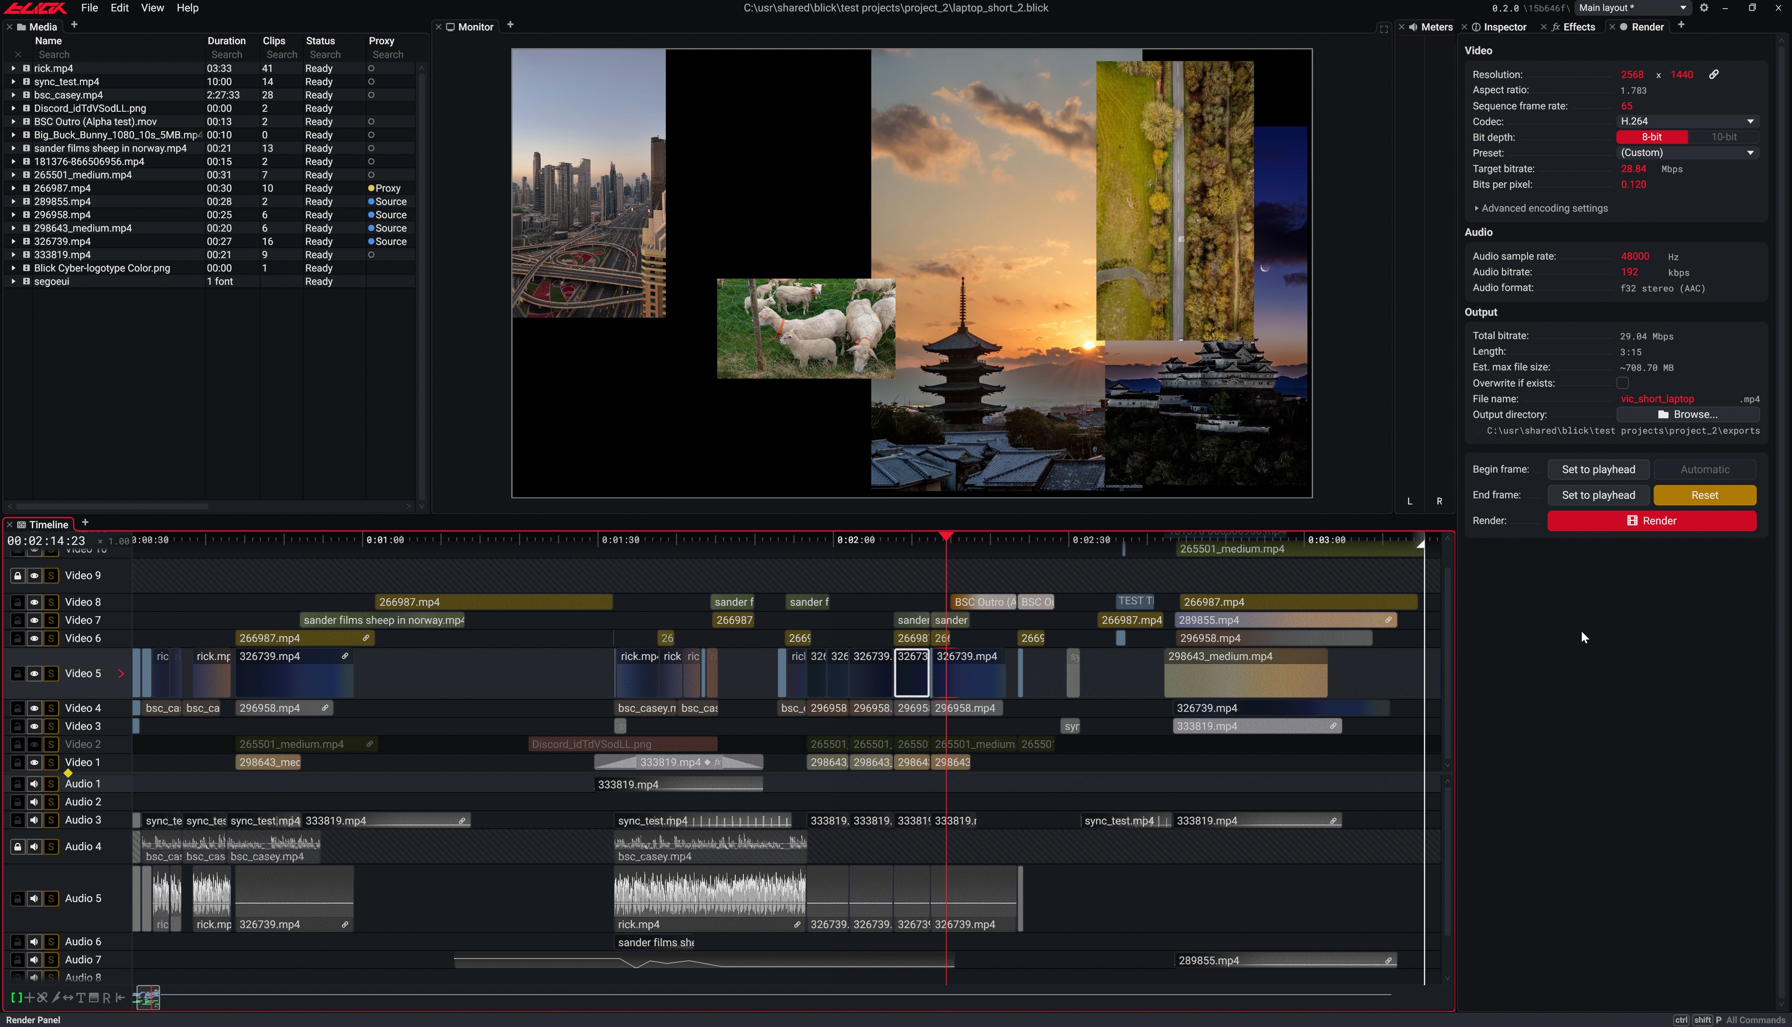Toggle proxy indicator for 266987.mp4
1792x1027 pixels.
pyautogui.click(x=371, y=188)
